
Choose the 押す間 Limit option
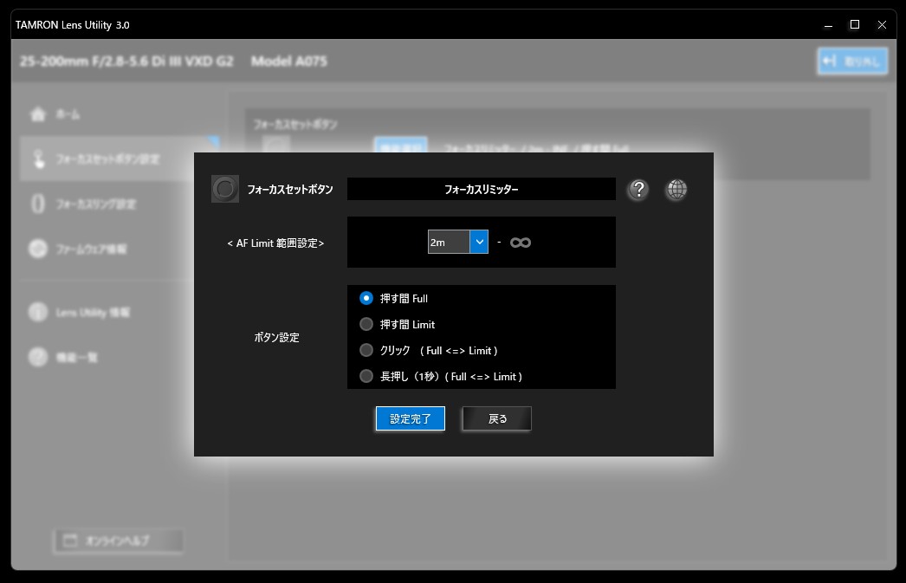point(366,324)
